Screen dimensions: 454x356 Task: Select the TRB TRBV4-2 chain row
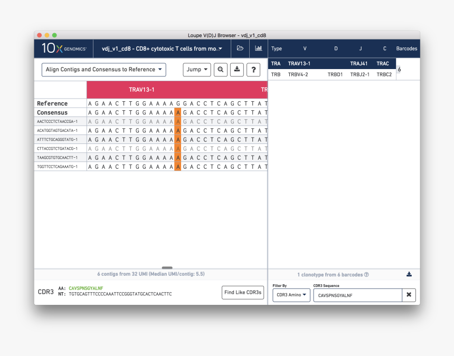pyautogui.click(x=332, y=74)
